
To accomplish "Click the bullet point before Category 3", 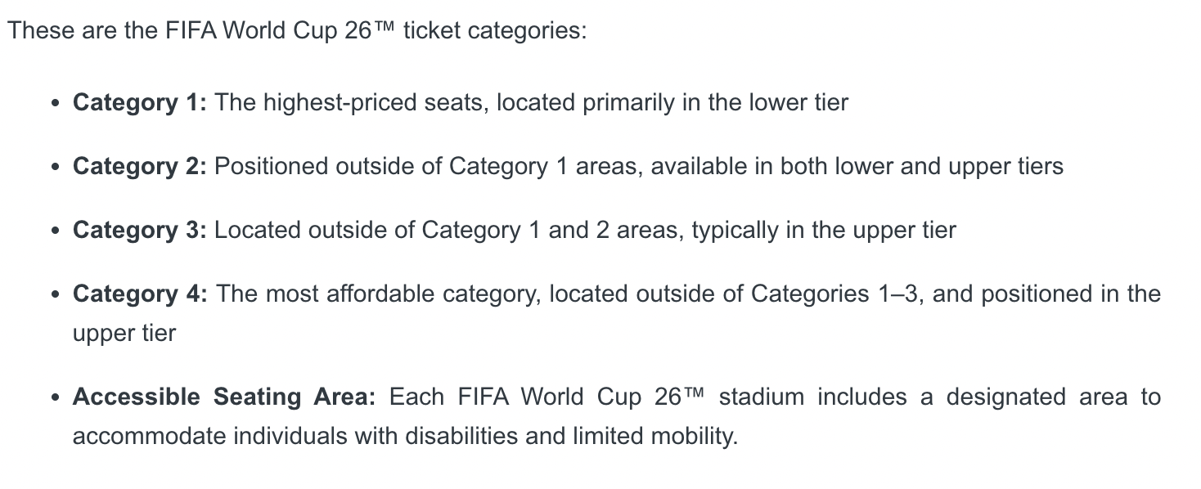I will click(55, 231).
